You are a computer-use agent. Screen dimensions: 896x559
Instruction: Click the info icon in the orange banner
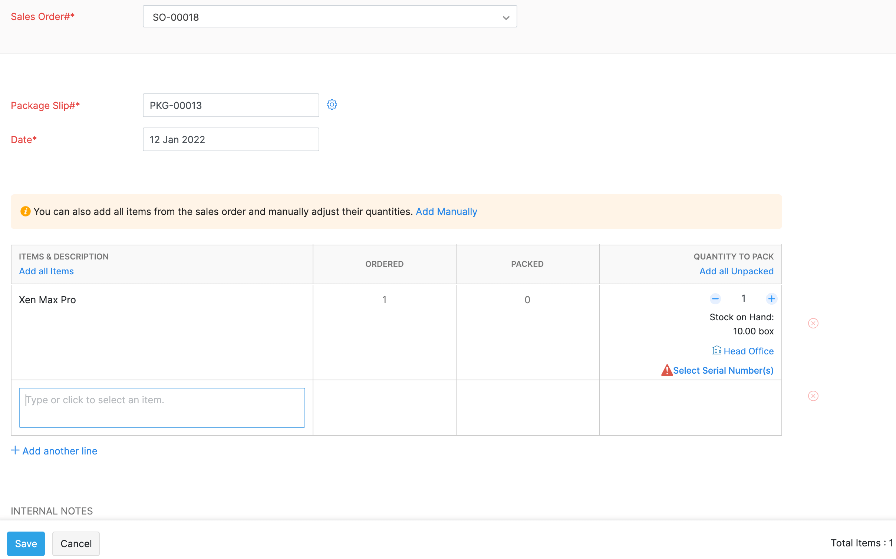[25, 211]
